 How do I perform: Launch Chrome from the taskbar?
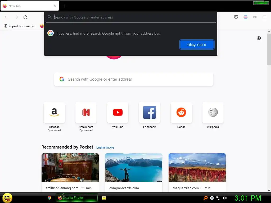(x=49, y=198)
